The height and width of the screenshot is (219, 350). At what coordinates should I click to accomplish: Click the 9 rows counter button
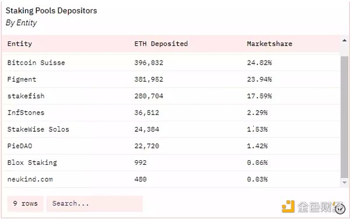[x=25, y=203]
